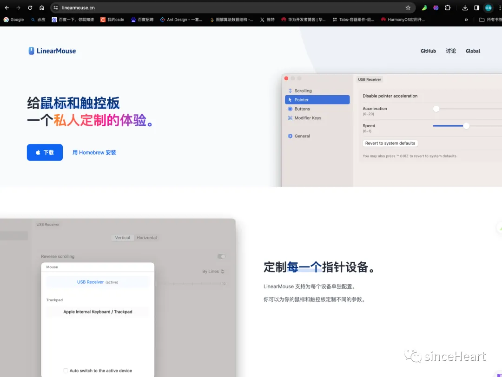Open the browser home page icon
Image resolution: width=502 pixels, height=377 pixels.
pyautogui.click(x=42, y=8)
